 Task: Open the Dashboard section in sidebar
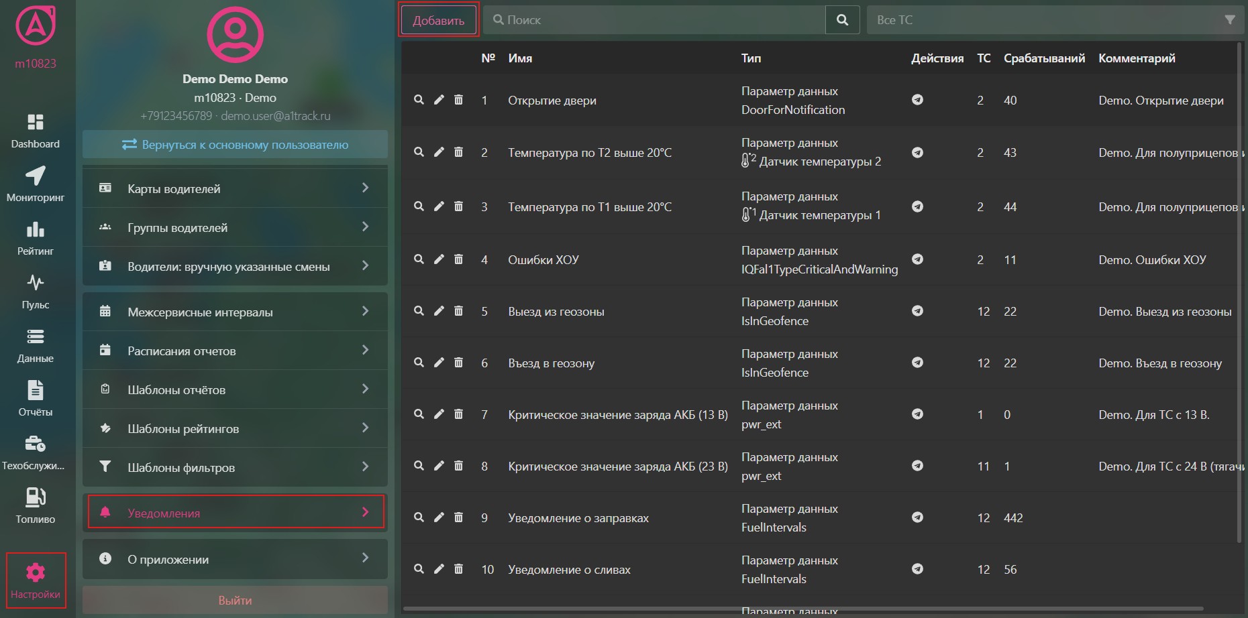pos(35,131)
